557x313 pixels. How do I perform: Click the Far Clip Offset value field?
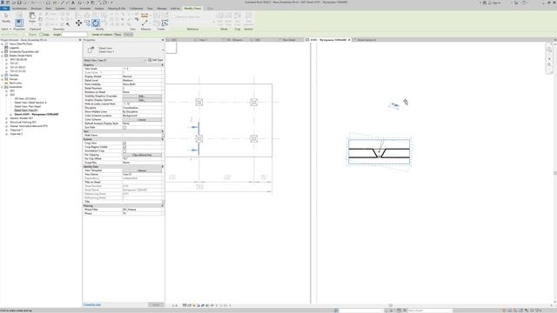tap(142, 158)
